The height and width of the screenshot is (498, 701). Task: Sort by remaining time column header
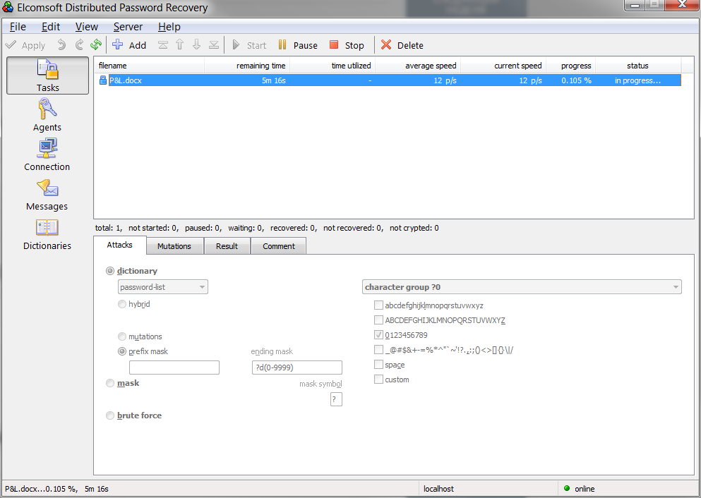click(247, 66)
